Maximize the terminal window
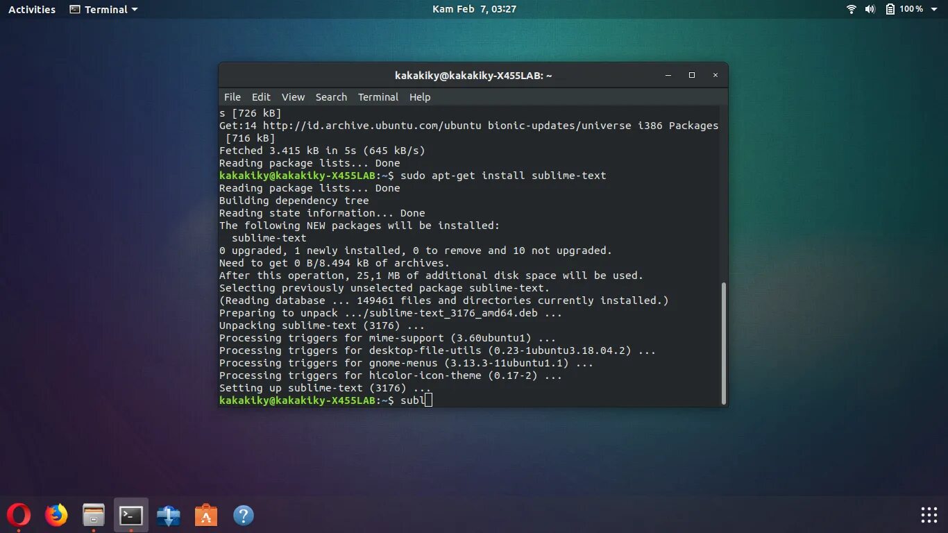The height and width of the screenshot is (533, 948). [x=692, y=75]
